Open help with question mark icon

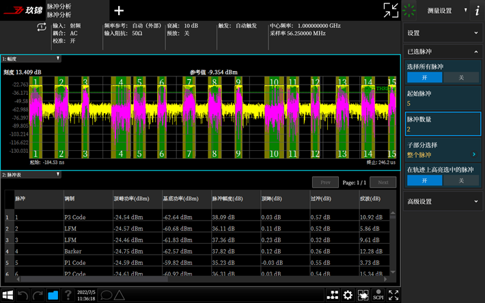[x=68, y=295]
